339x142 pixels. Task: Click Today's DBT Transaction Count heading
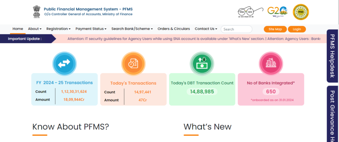202,83
